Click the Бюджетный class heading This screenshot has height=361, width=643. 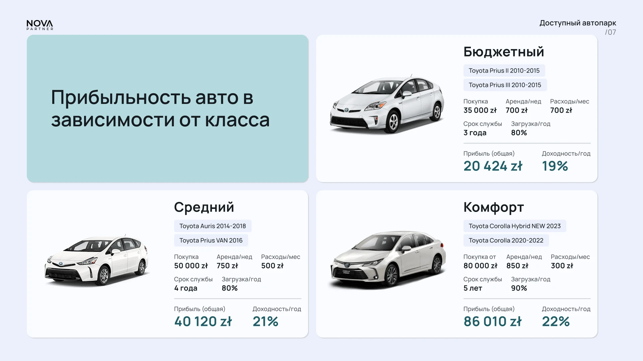tap(503, 52)
